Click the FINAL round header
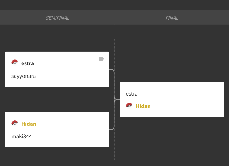Image resolution: width=229 pixels, height=166 pixels. (172, 18)
